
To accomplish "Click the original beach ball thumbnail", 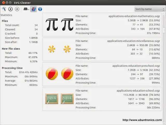I will (x=52, y=74).
